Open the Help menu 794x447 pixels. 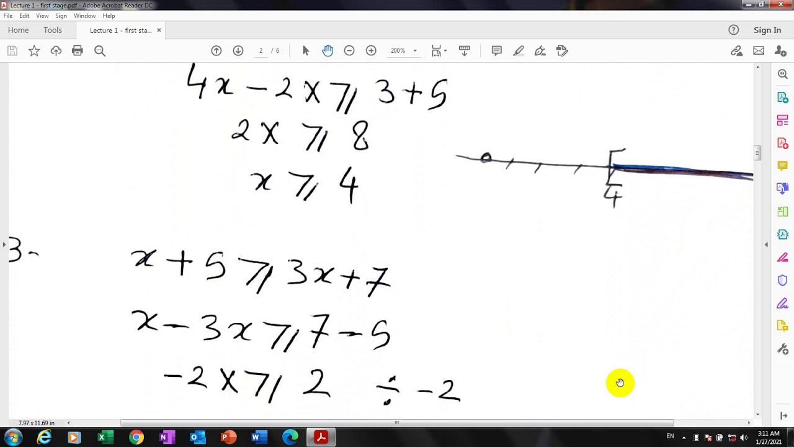point(109,16)
